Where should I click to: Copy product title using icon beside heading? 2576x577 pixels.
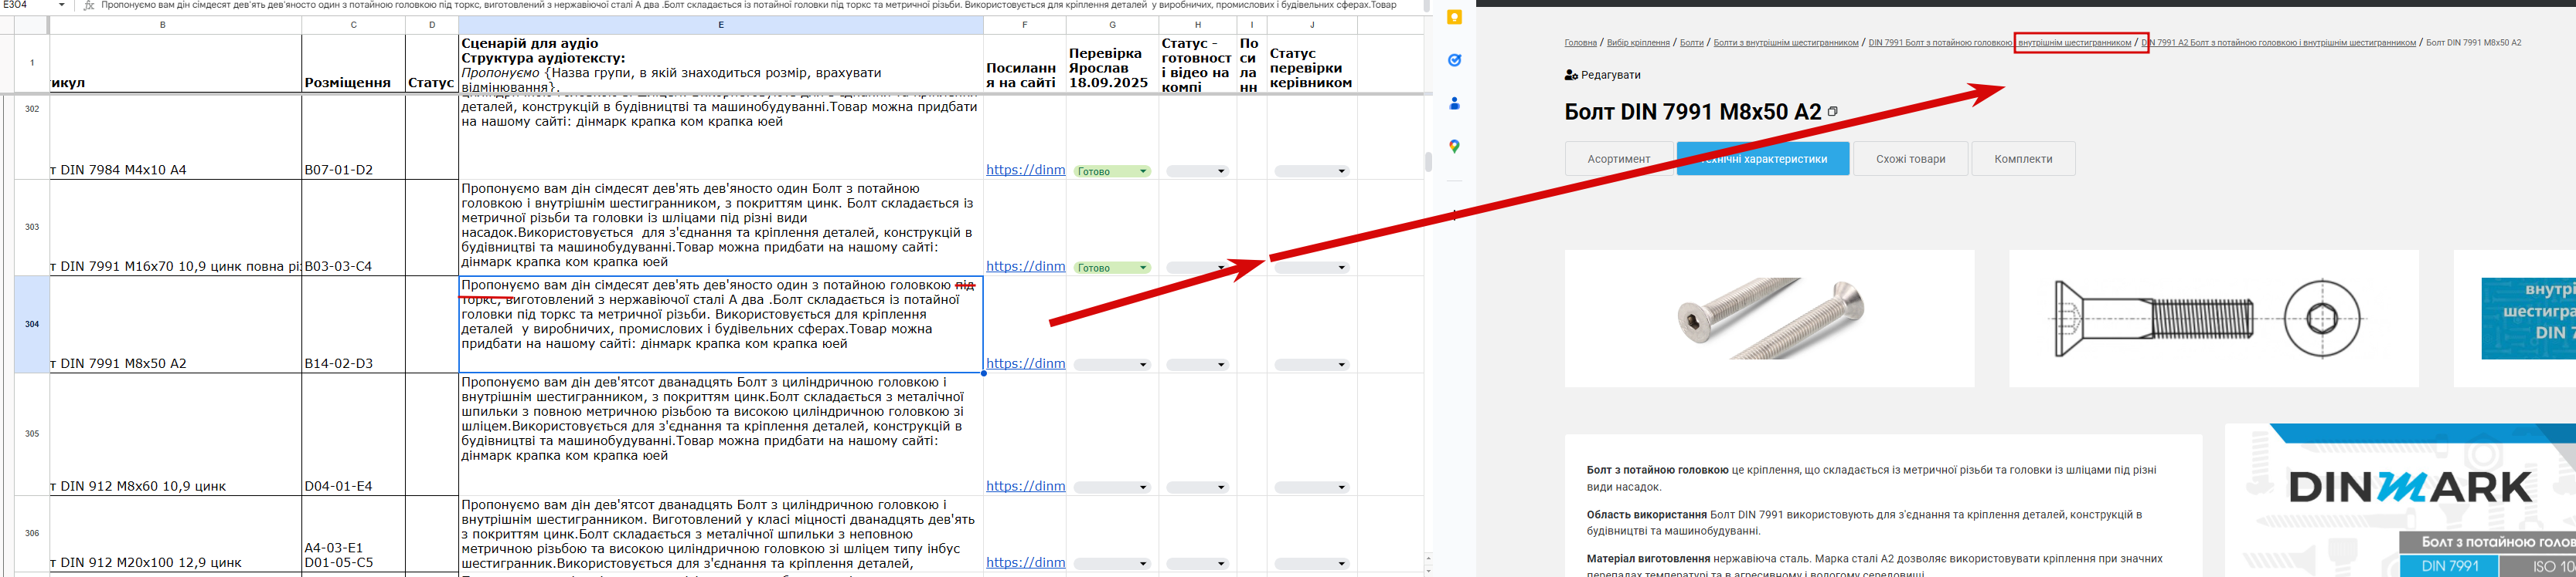tap(1832, 112)
